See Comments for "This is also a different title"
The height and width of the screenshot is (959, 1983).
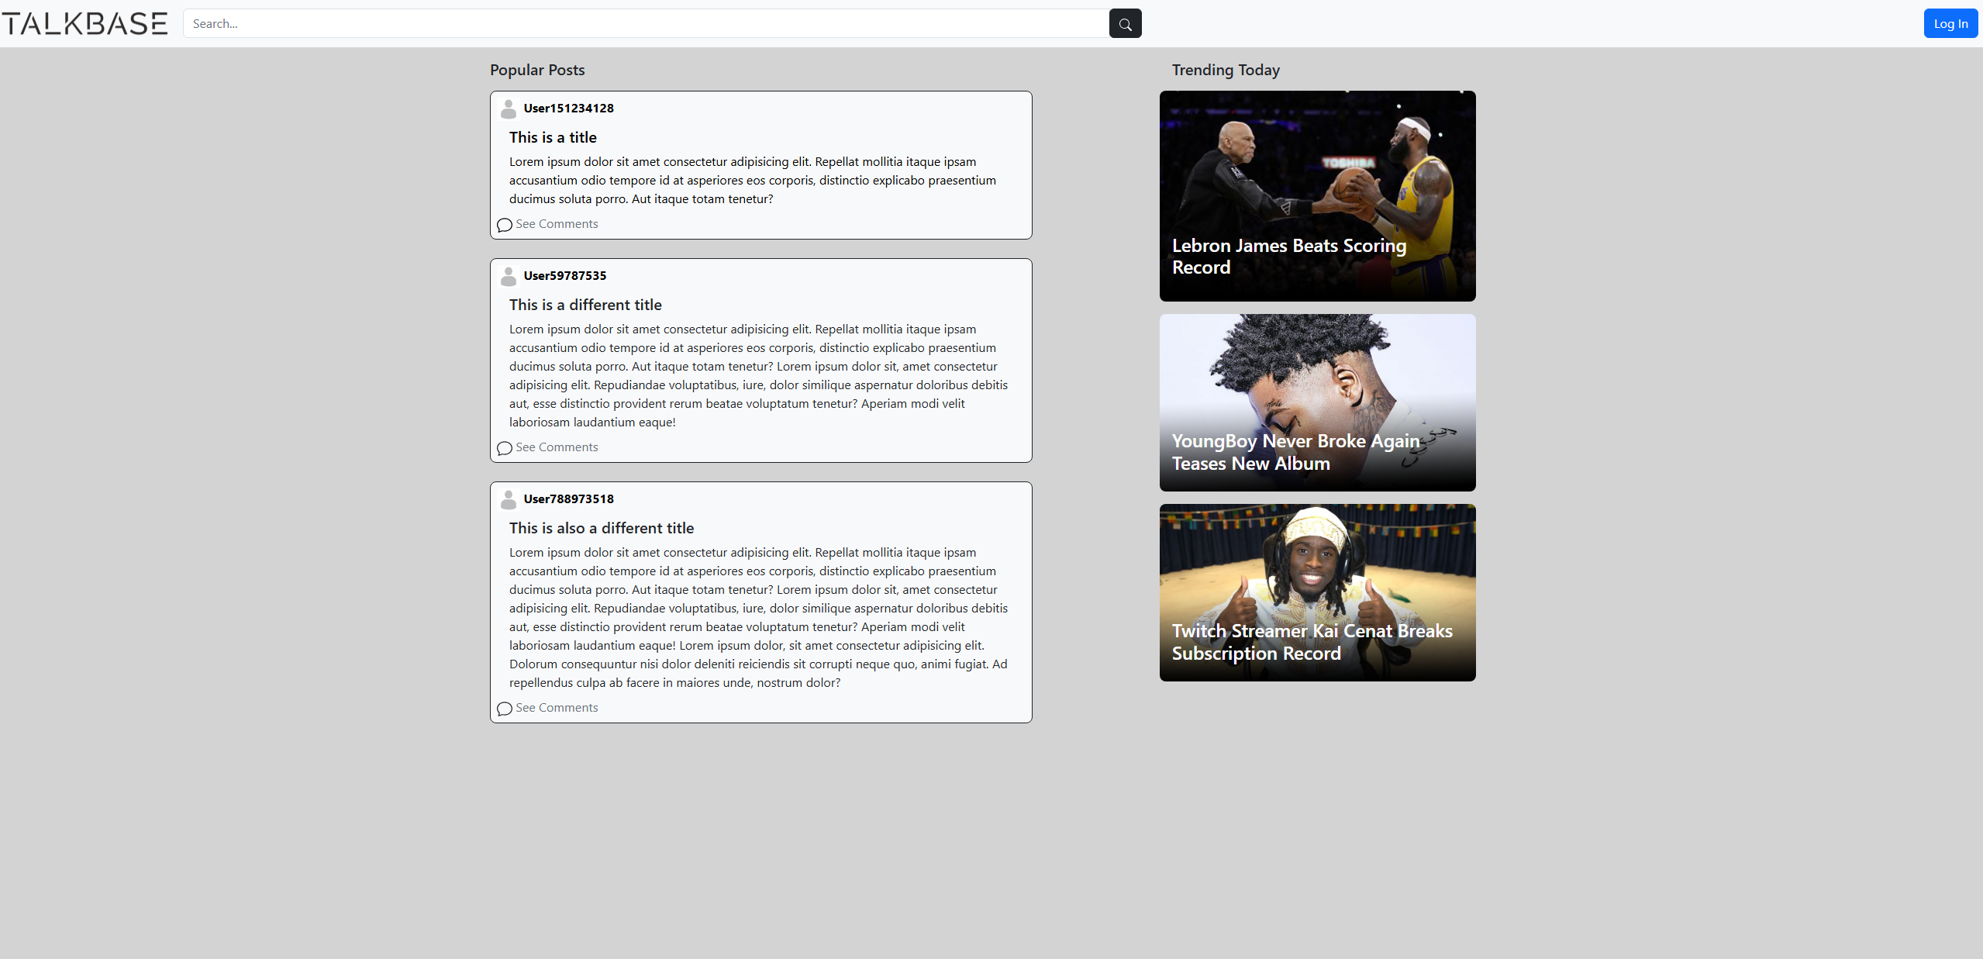point(557,708)
